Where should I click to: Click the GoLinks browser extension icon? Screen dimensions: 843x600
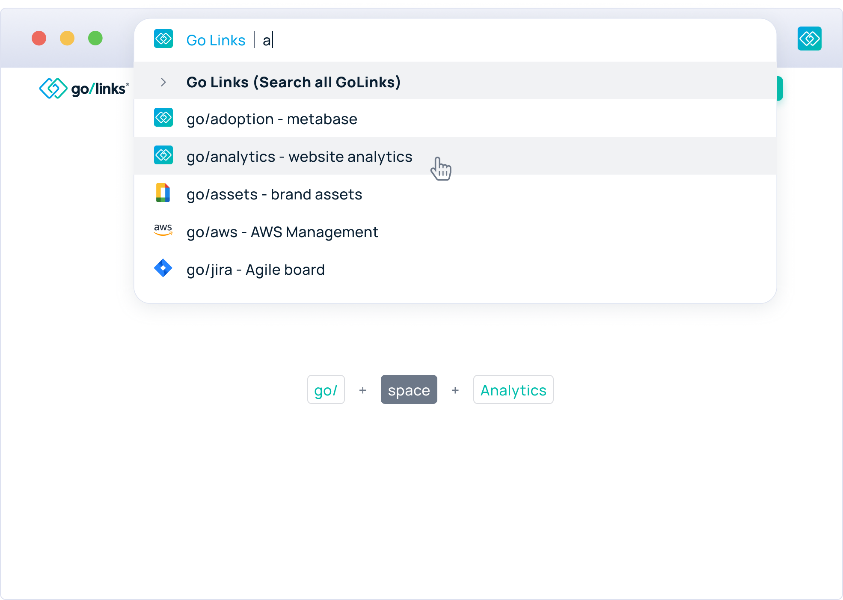coord(809,39)
